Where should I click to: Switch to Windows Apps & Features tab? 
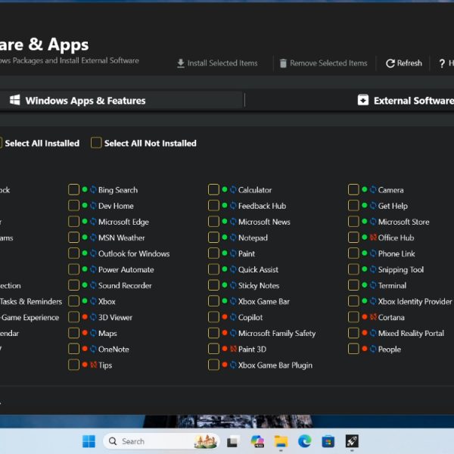tap(121, 100)
